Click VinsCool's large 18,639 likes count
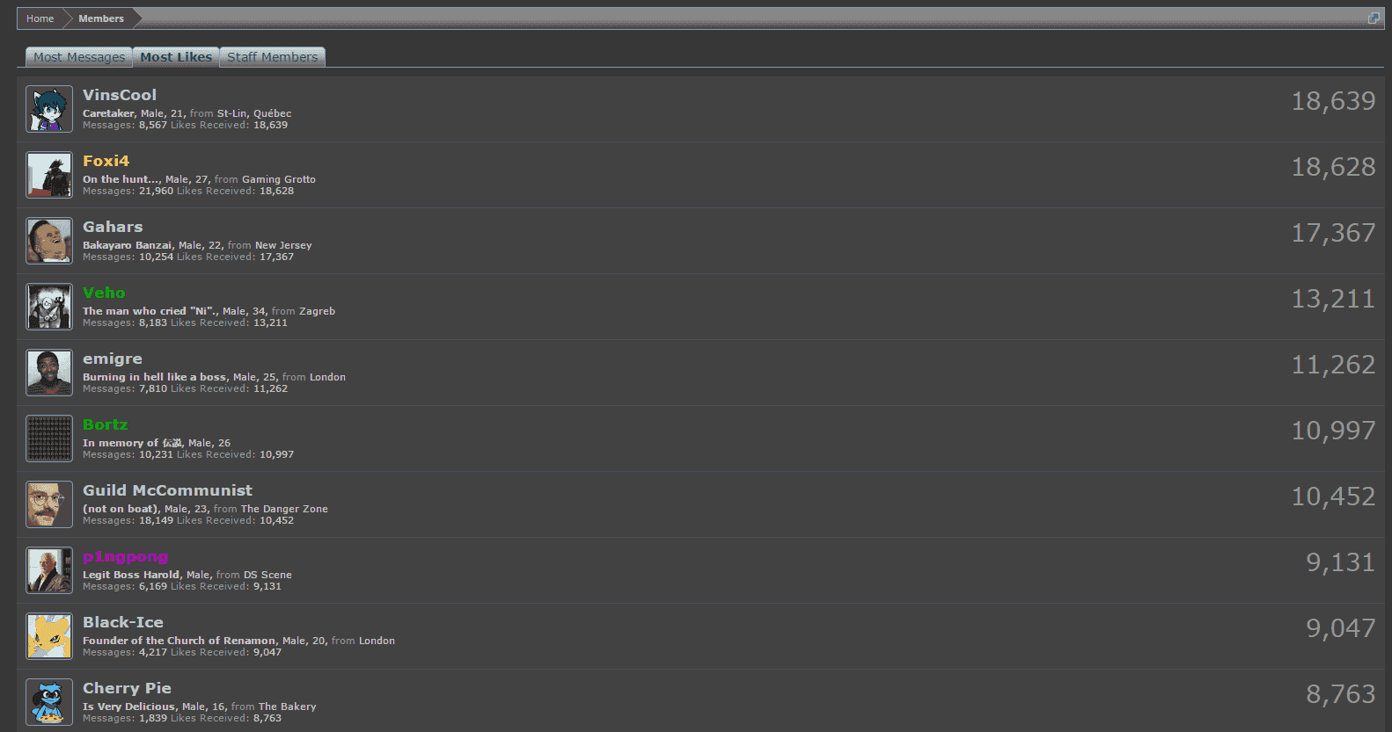This screenshot has height=732, width=1392. click(1333, 101)
